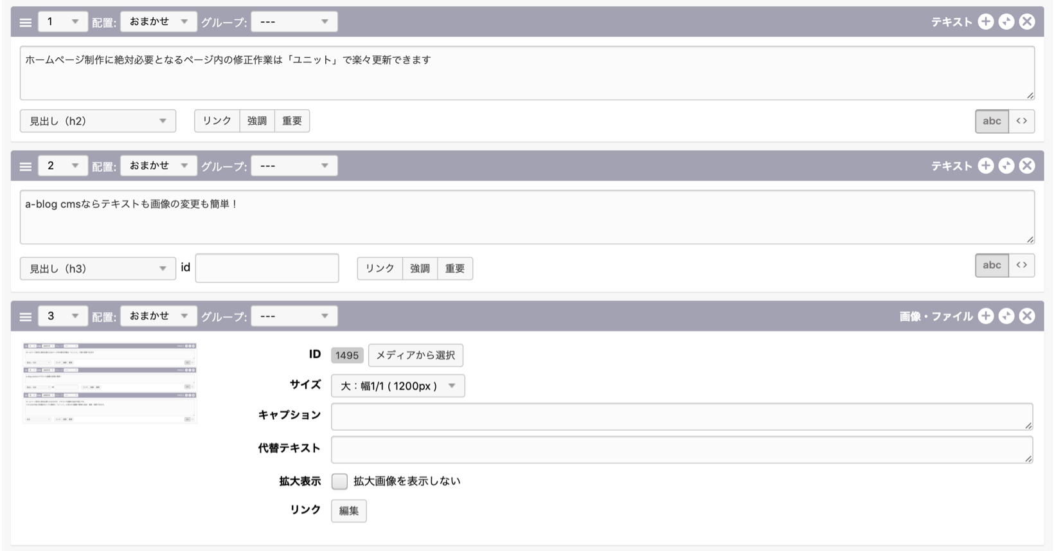The width and height of the screenshot is (1054, 551).
Task: Click メディアから選択 button
Action: (415, 355)
